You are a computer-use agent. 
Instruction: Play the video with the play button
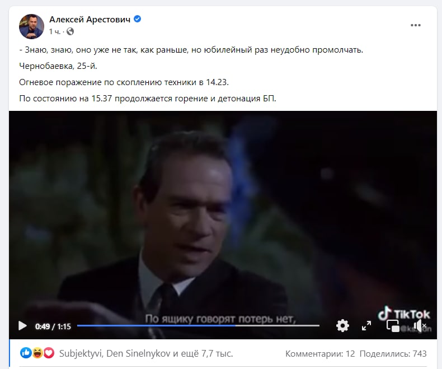coord(22,326)
